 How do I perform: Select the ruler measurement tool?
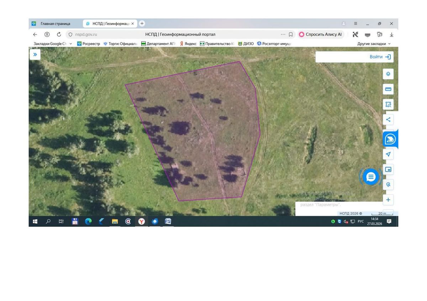388,89
